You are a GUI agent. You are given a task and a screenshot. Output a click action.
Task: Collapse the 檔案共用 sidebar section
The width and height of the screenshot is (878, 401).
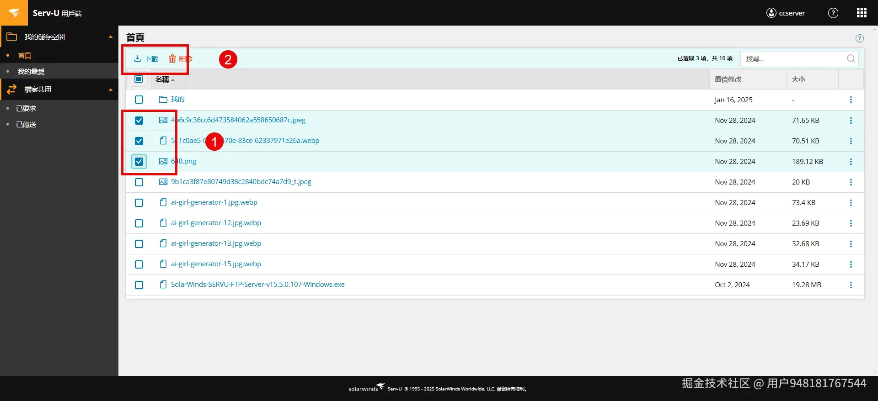[110, 90]
